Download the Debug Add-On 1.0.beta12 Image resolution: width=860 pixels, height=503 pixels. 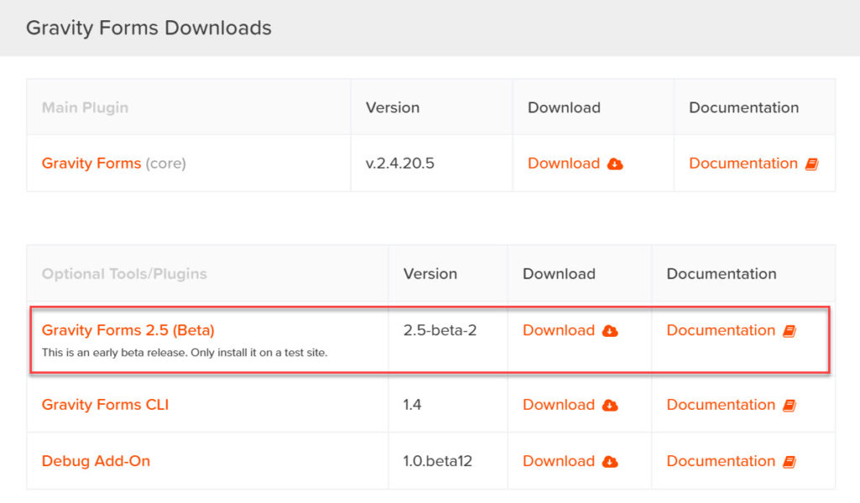[558, 460]
